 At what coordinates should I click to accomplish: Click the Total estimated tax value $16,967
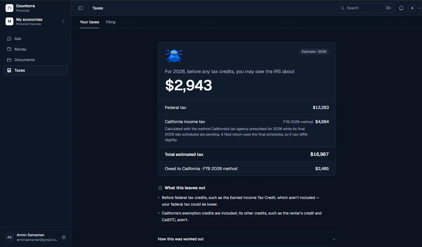click(x=319, y=154)
